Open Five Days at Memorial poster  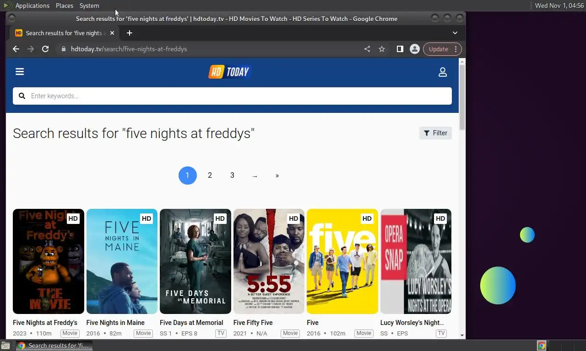[195, 261]
